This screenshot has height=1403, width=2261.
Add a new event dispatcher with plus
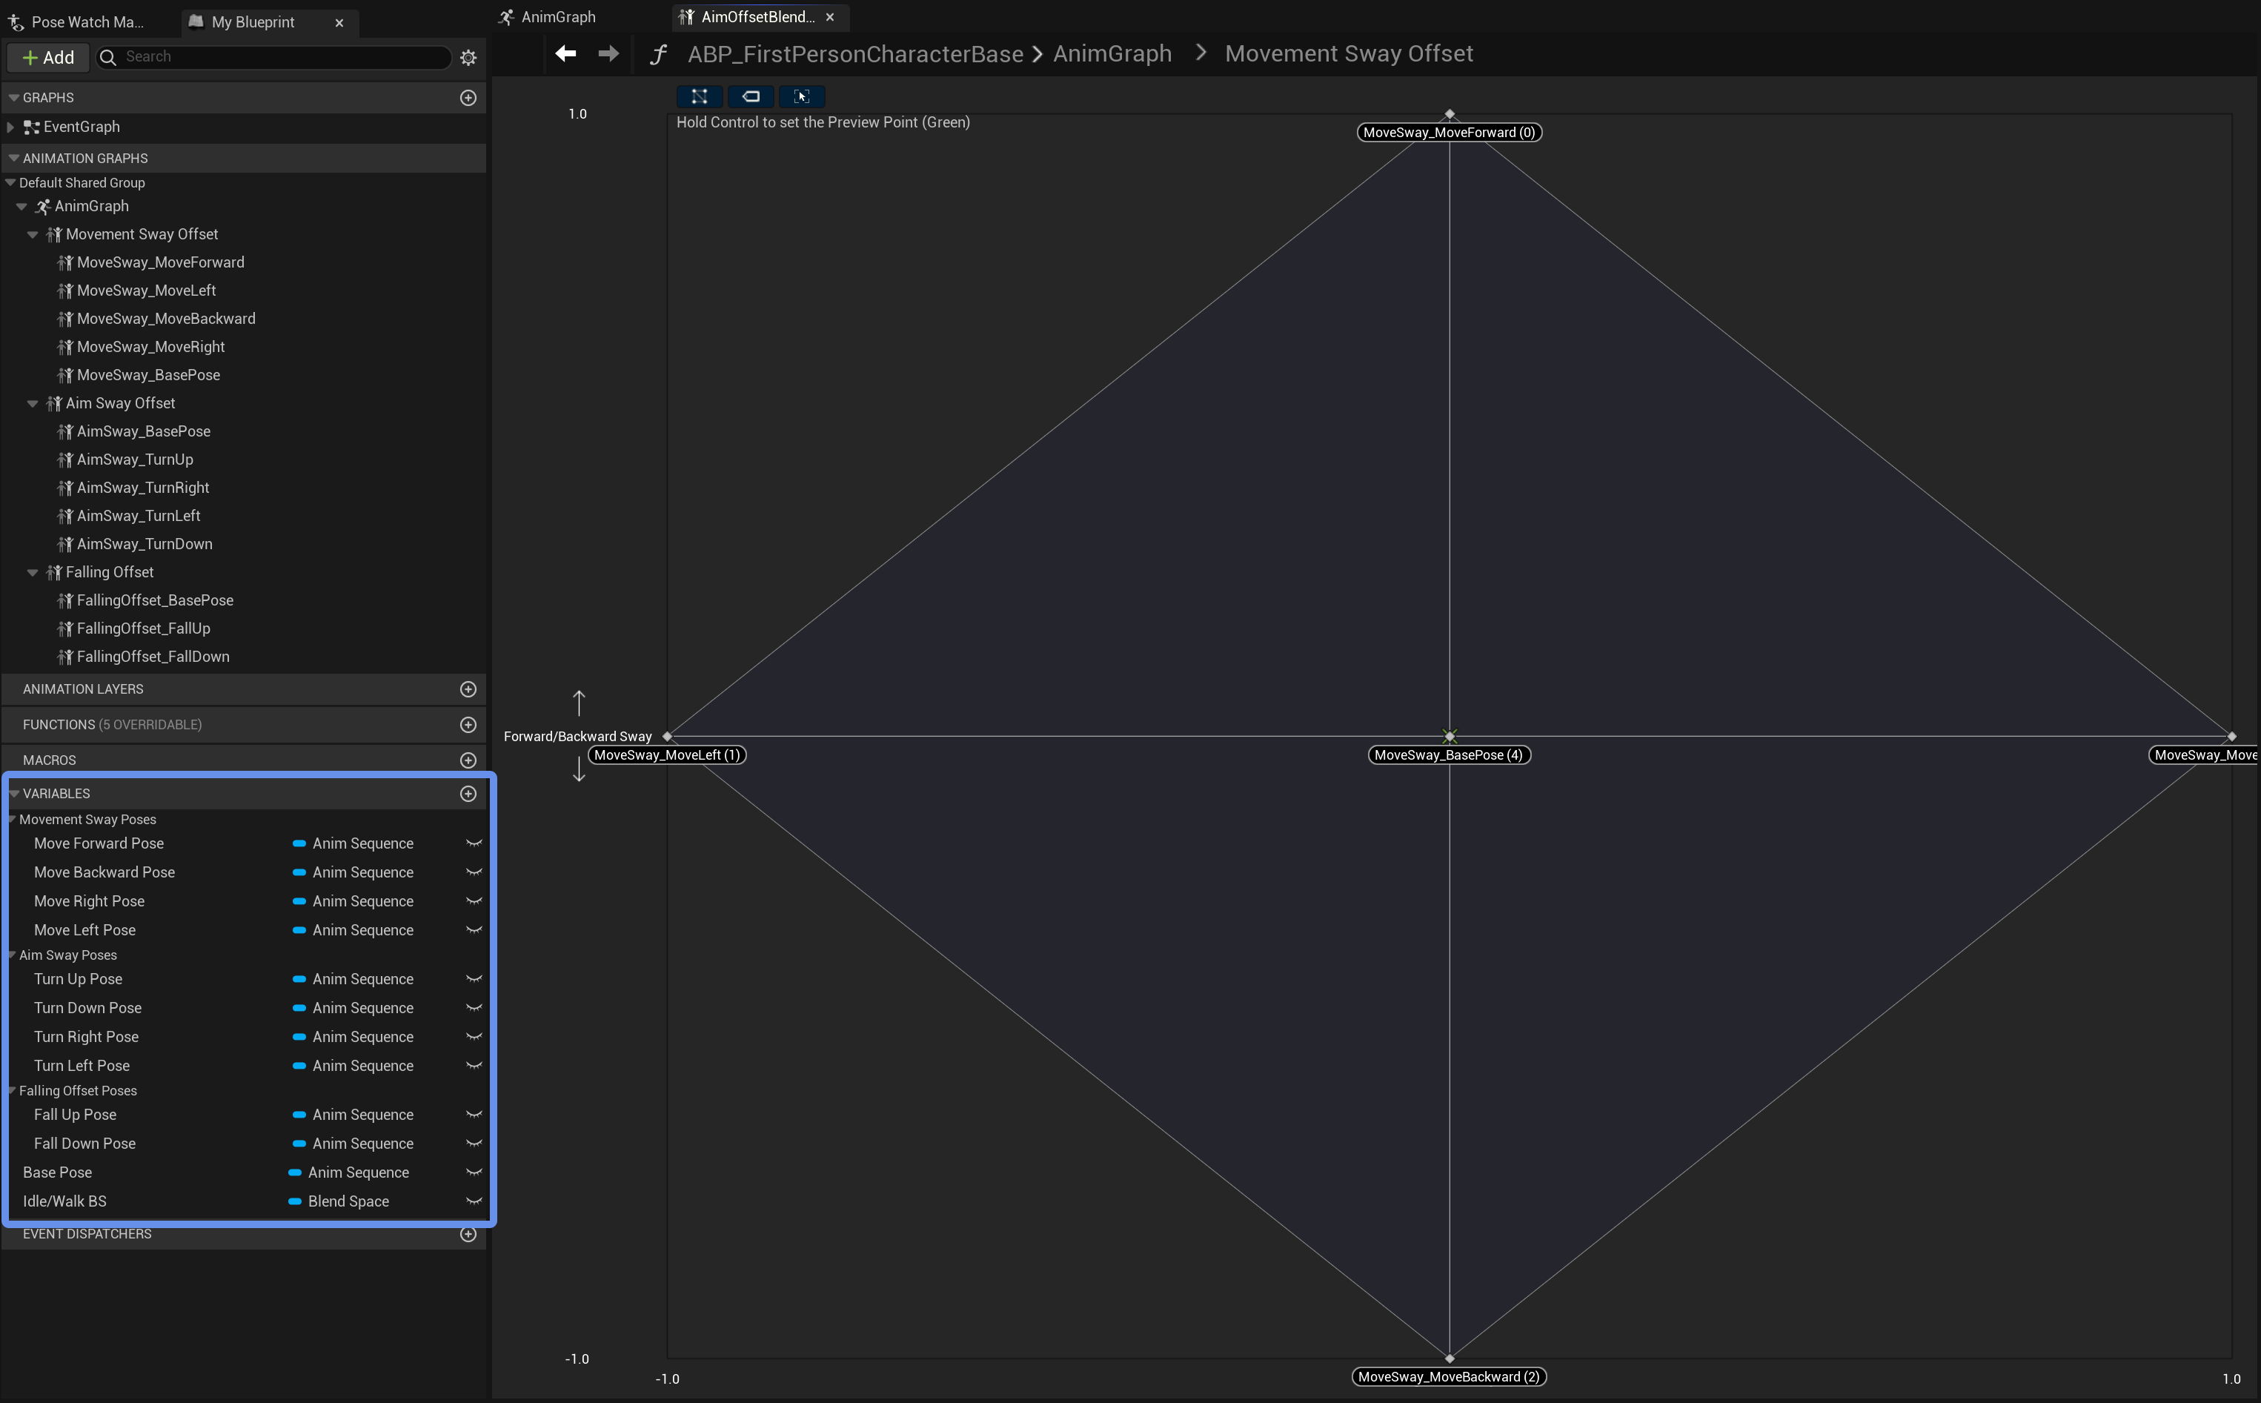[x=468, y=1234]
